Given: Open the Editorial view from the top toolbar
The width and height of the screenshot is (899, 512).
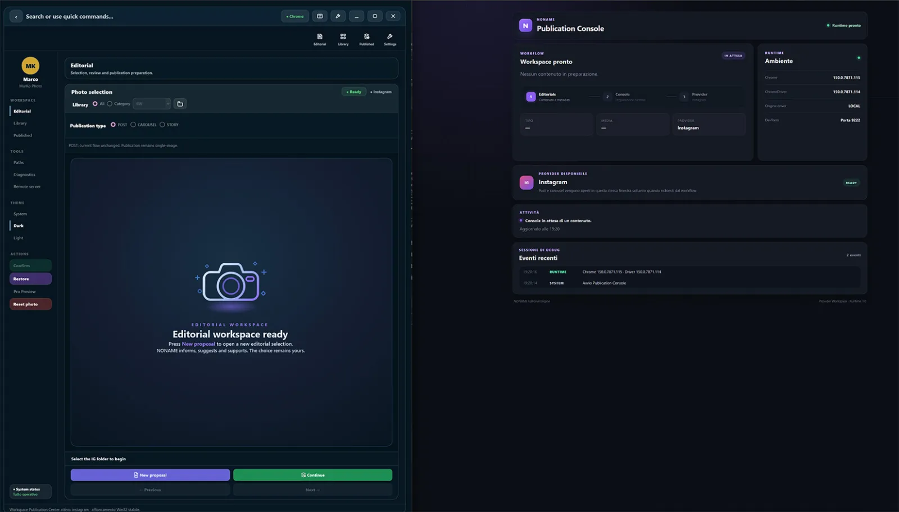Looking at the screenshot, I should [320, 39].
